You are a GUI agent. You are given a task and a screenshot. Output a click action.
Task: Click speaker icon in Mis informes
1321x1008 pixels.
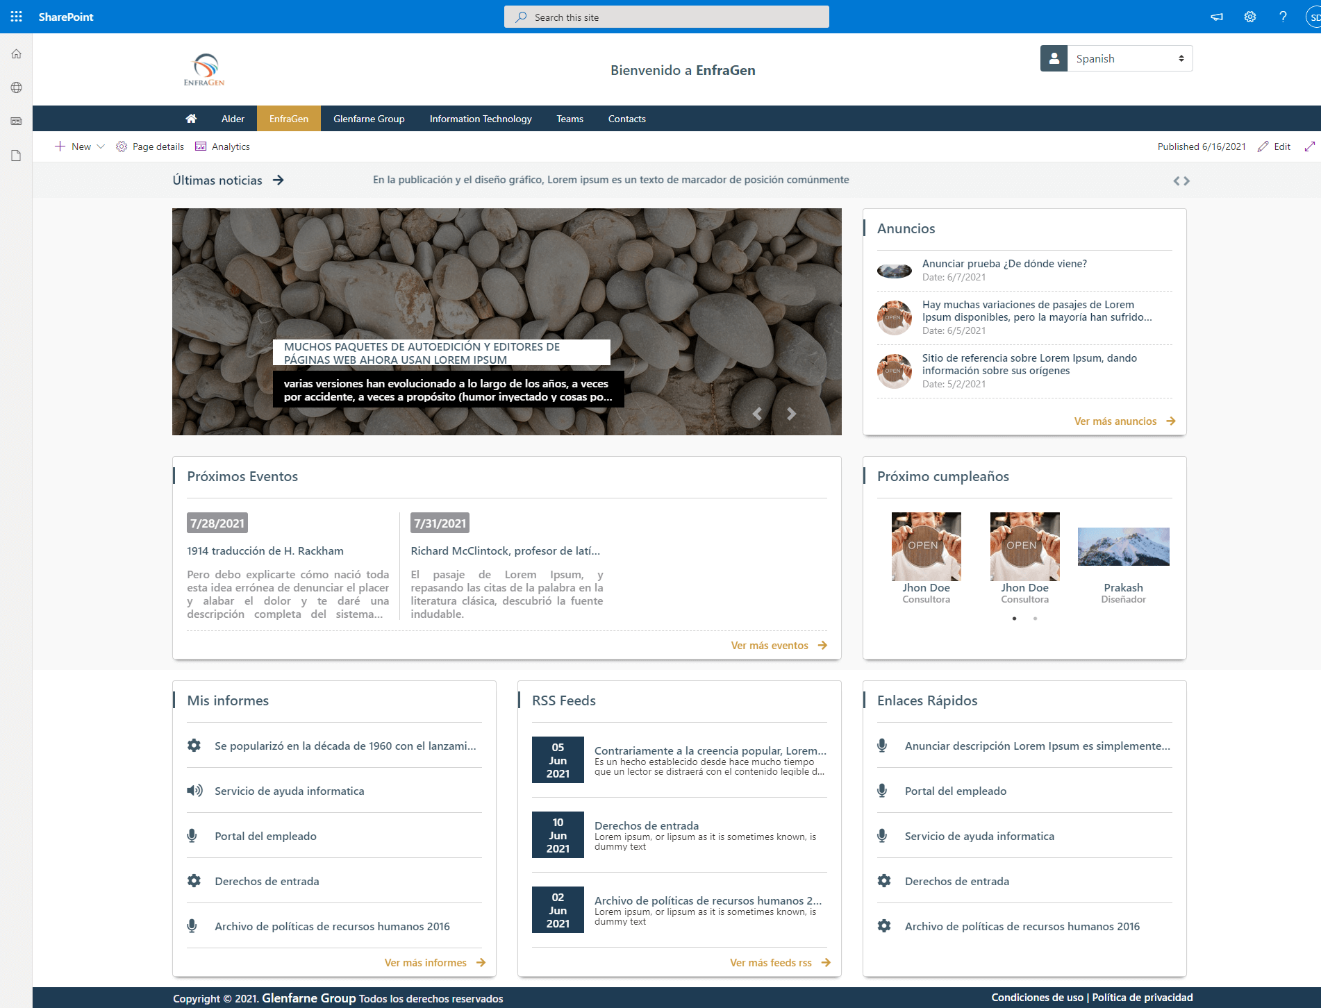194,791
